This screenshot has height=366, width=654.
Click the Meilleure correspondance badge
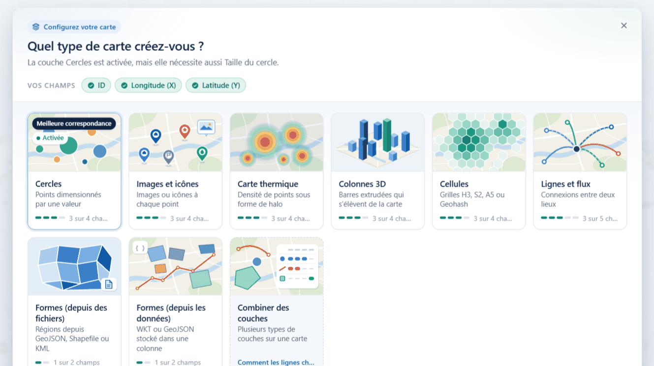coord(74,124)
